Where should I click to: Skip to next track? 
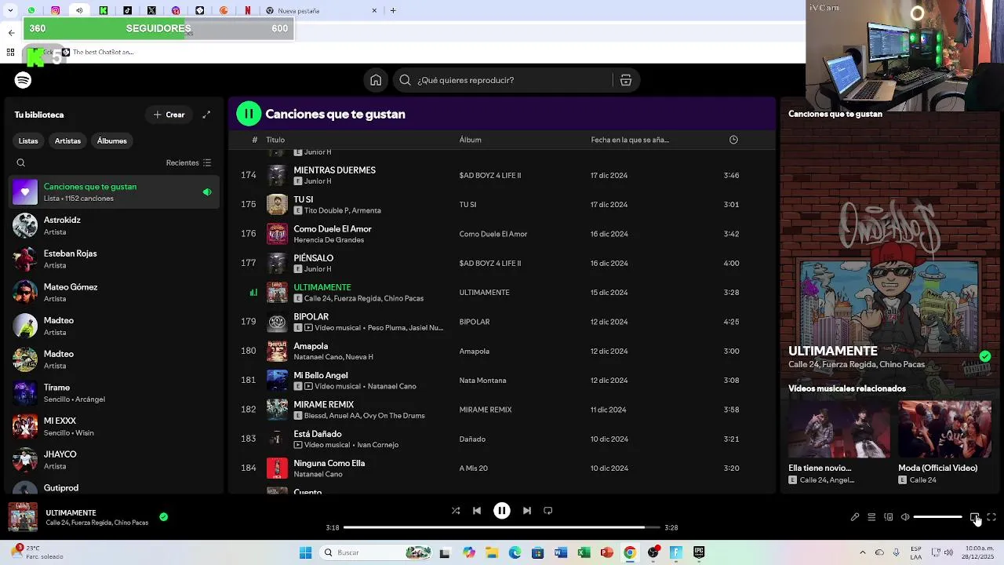tap(527, 511)
